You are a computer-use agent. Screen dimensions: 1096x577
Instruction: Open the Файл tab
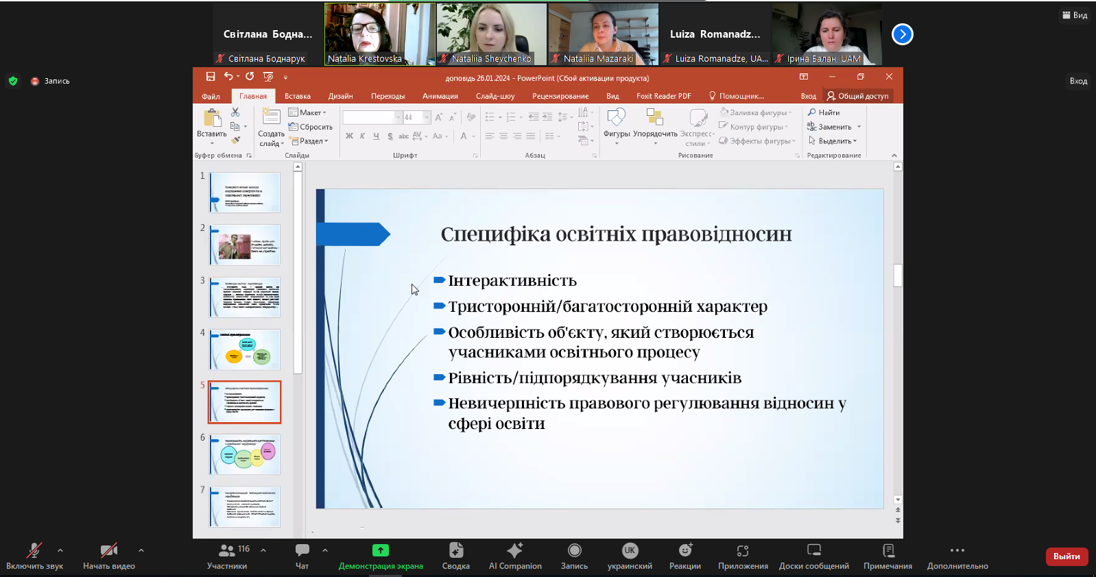click(x=211, y=96)
